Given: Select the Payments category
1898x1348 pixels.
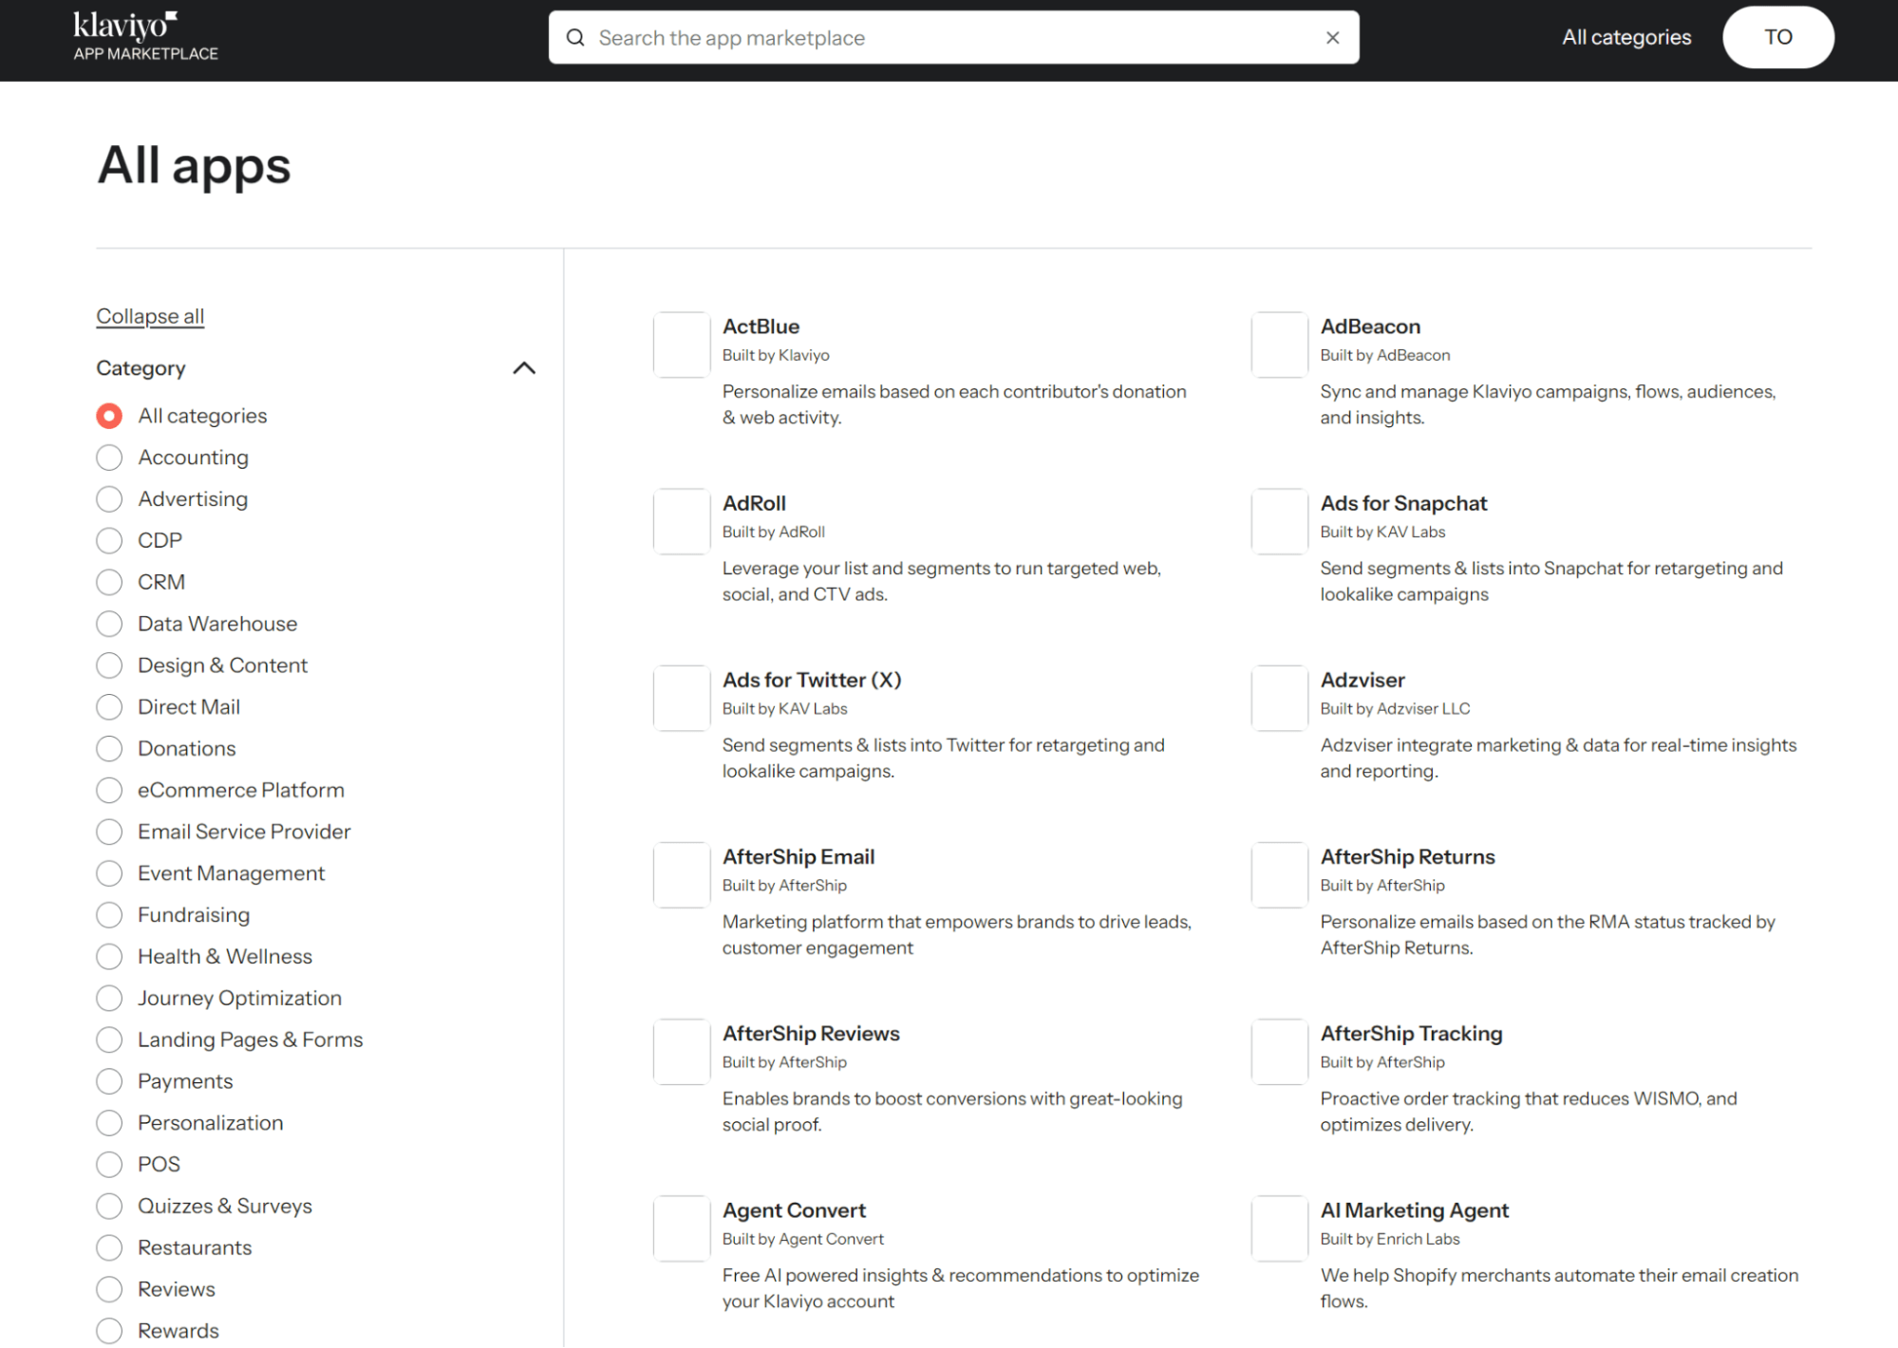Looking at the screenshot, I should click(x=109, y=1082).
